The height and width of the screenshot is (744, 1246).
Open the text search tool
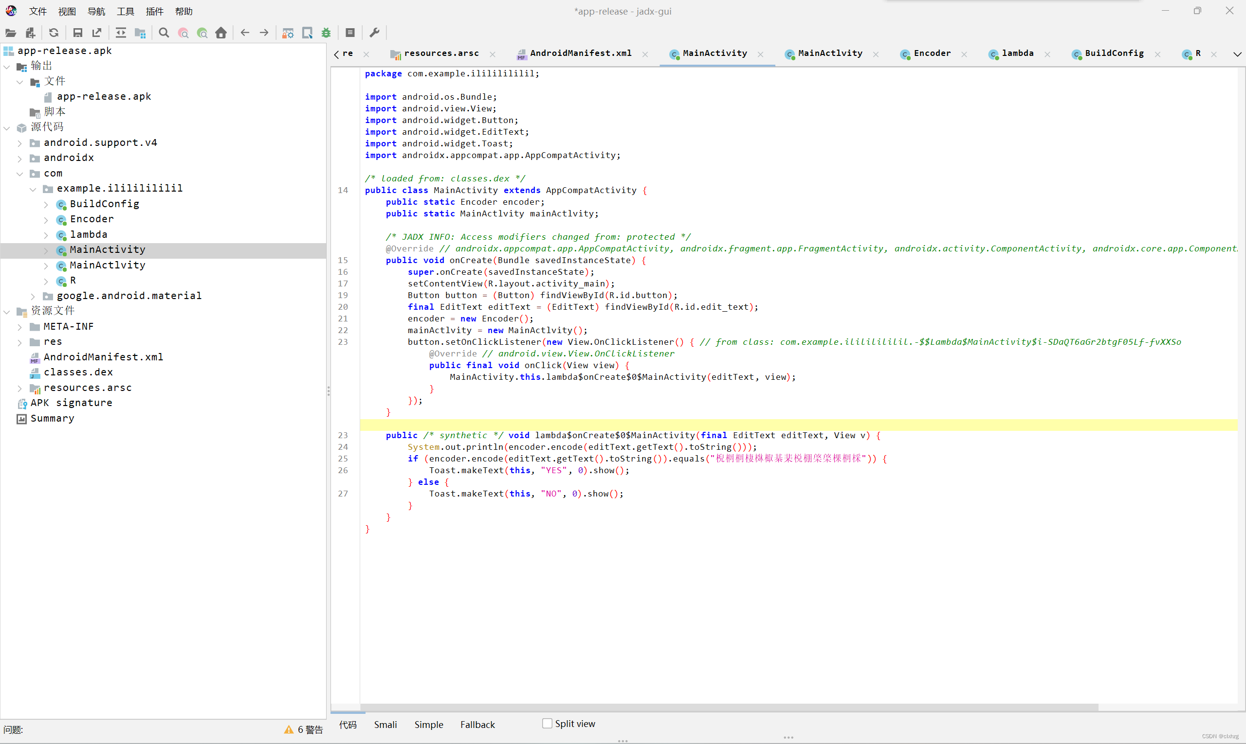click(x=164, y=33)
